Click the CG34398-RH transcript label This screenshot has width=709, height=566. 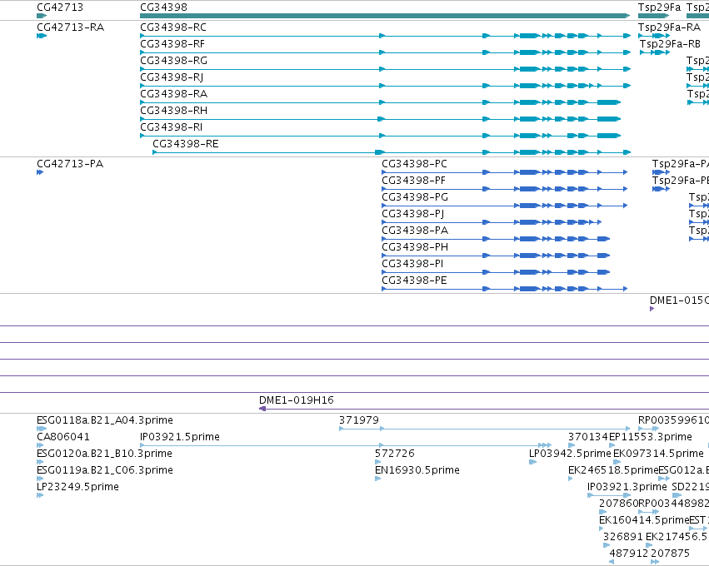pos(173,111)
